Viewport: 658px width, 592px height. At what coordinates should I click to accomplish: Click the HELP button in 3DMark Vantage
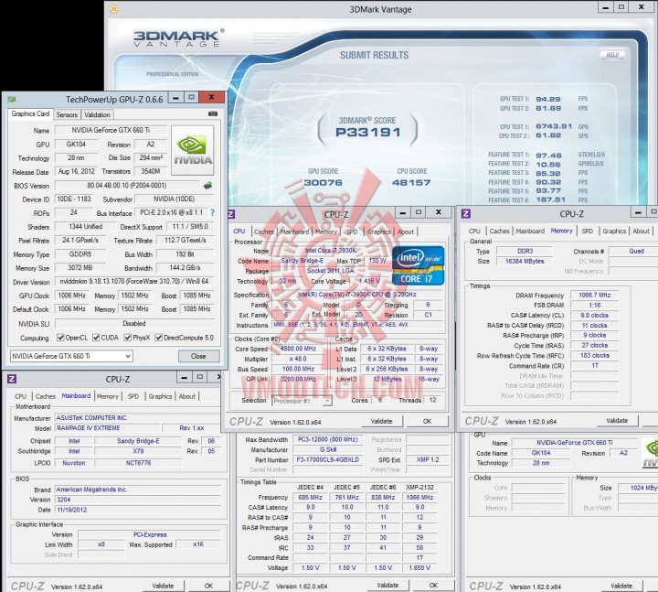pos(611,55)
